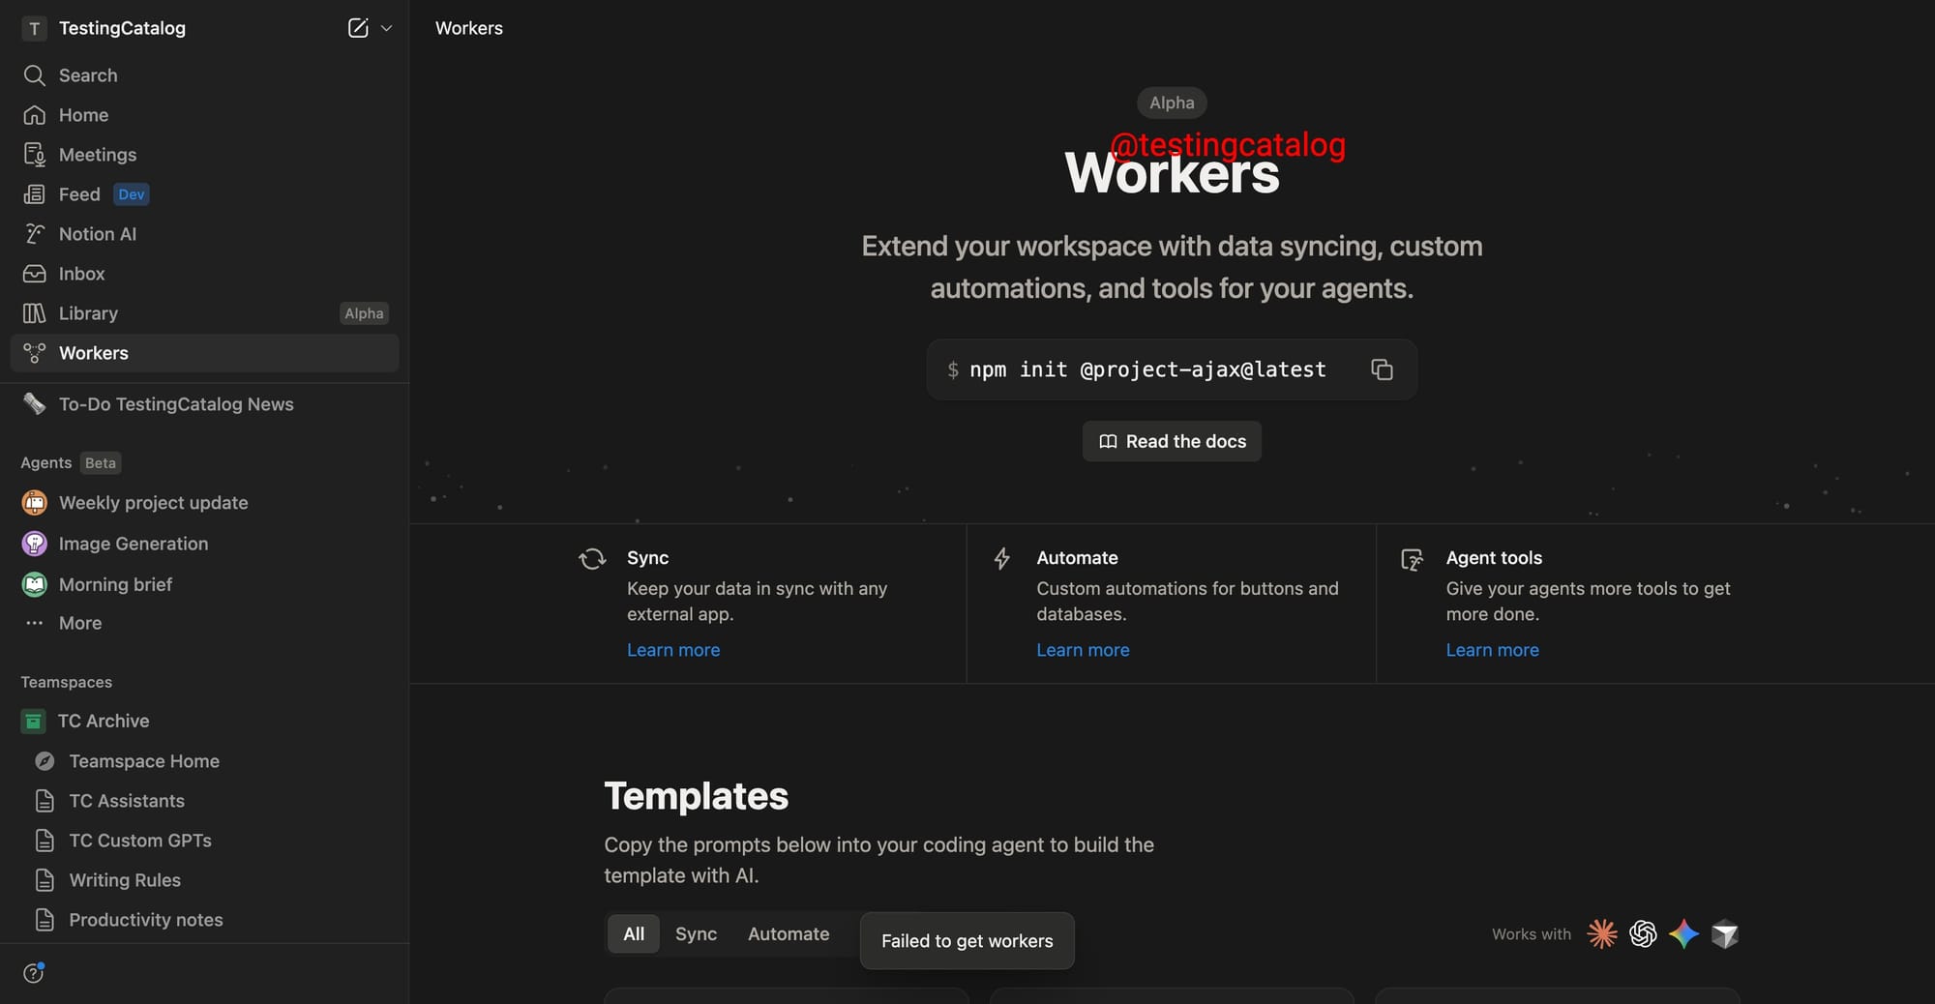Copy the npm init command
The height and width of the screenshot is (1004, 1935).
(x=1381, y=369)
